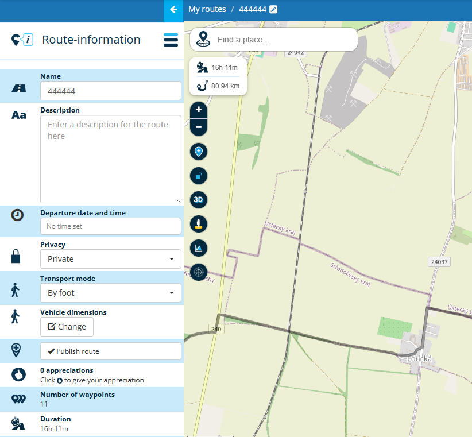
Task: Open the Privacy dropdown
Action: (110, 259)
